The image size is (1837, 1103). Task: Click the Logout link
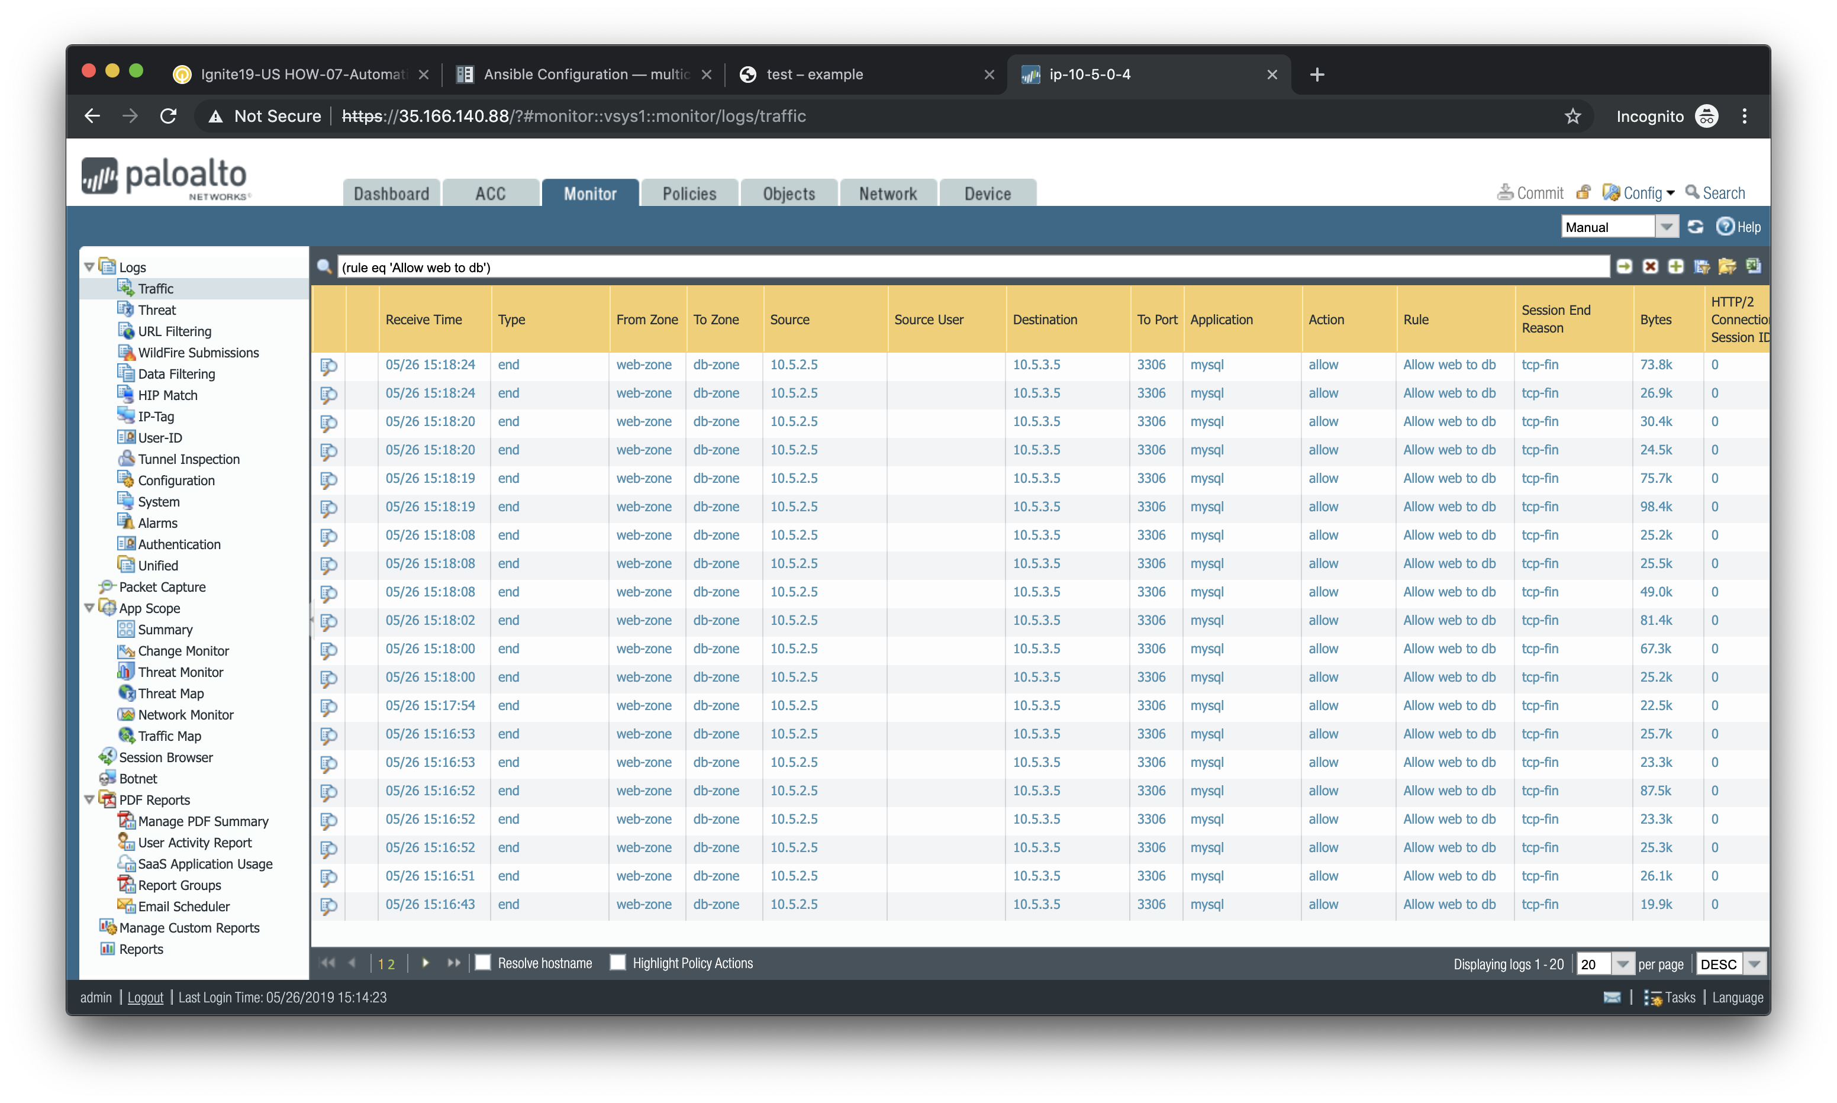tap(145, 998)
